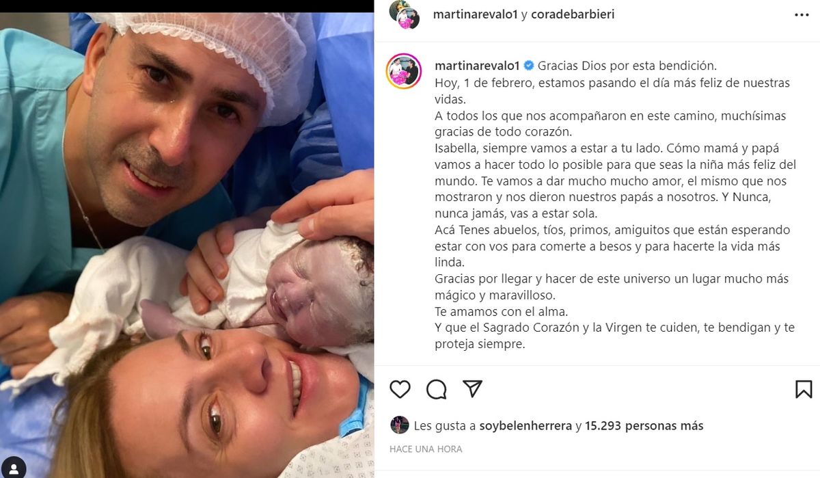
Task: Like the post with the heart icon
Action: (400, 389)
